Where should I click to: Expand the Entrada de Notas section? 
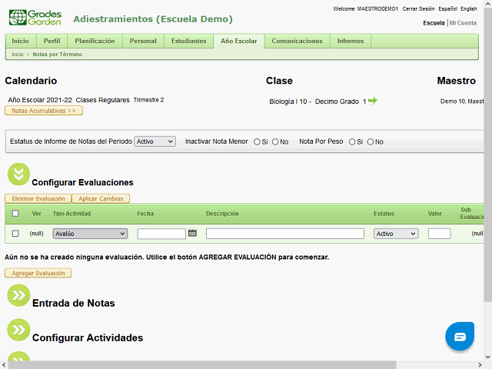18,295
